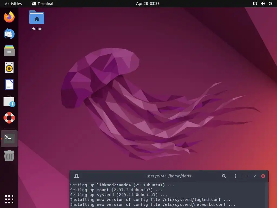The height and width of the screenshot is (208, 277).
Task: Click terminal title user@VM3: /home/dartz
Action: coord(169,176)
